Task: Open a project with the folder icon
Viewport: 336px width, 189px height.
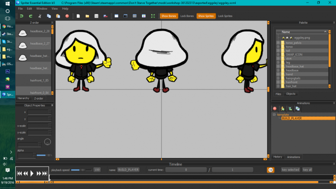Action: click(x=87, y=16)
